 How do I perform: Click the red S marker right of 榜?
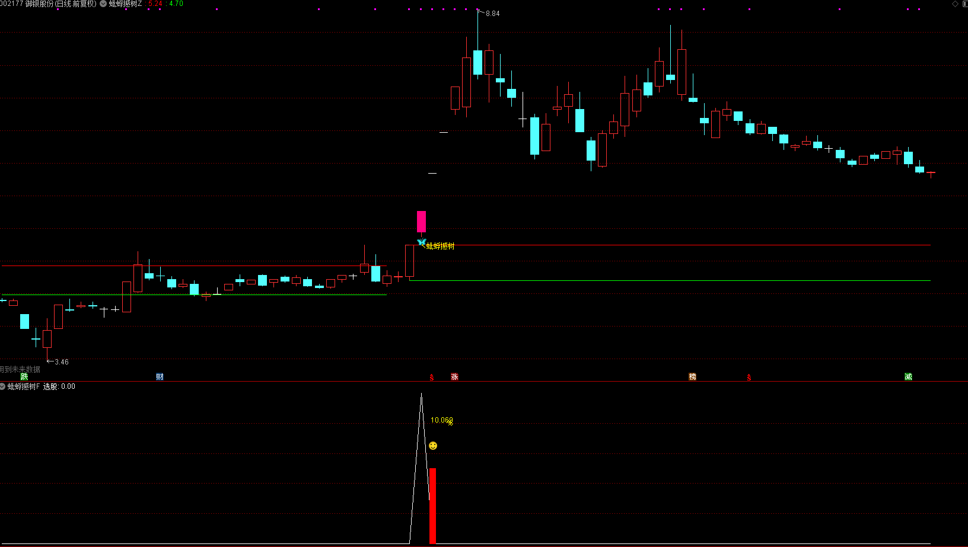(749, 378)
